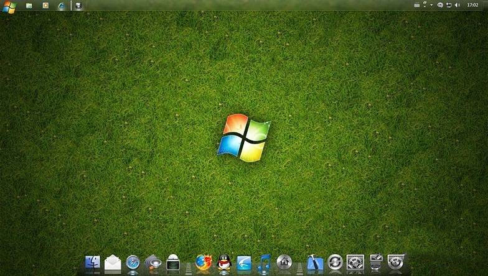The image size is (488, 276).
Task: Open the Preview magnifier dock icon
Action: click(x=153, y=262)
